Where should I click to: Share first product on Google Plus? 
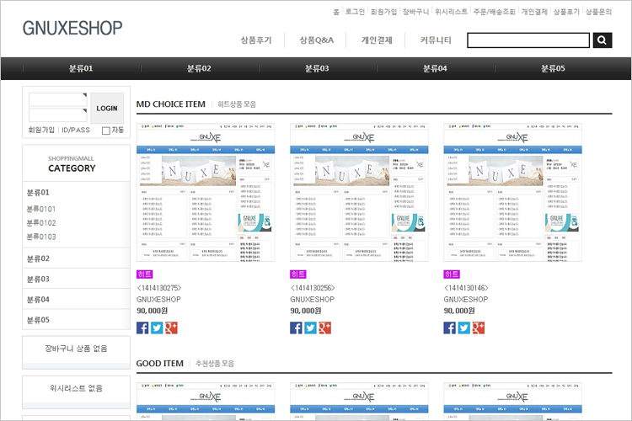pos(170,328)
